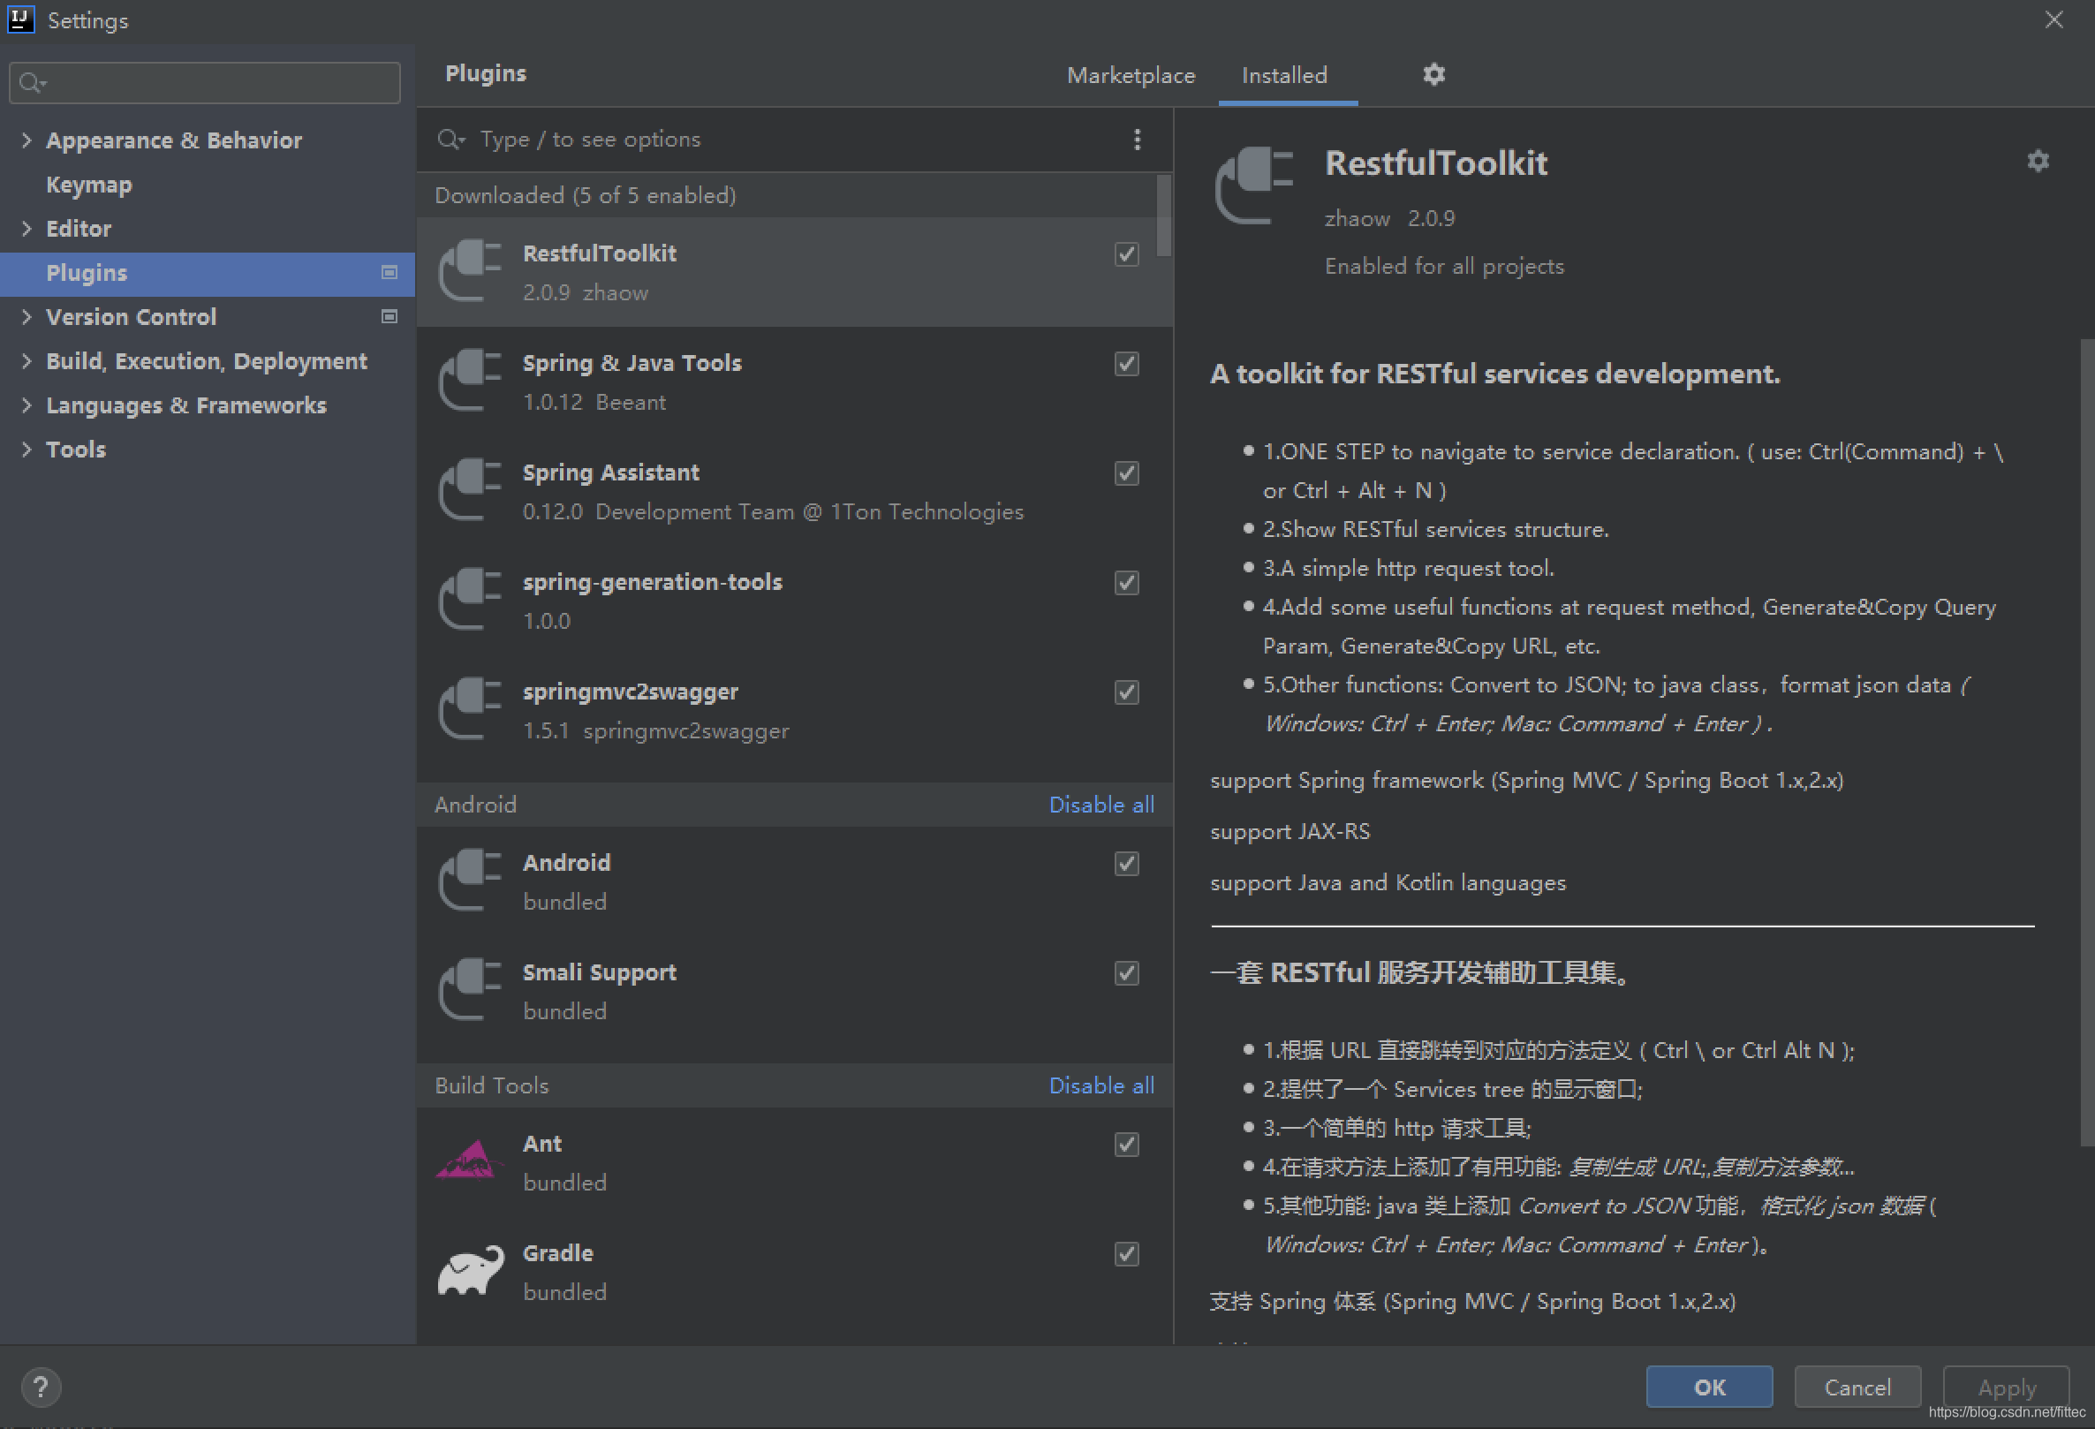This screenshot has height=1429, width=2095.
Task: Click the plugin list vertical scrollbar
Action: point(1163,215)
